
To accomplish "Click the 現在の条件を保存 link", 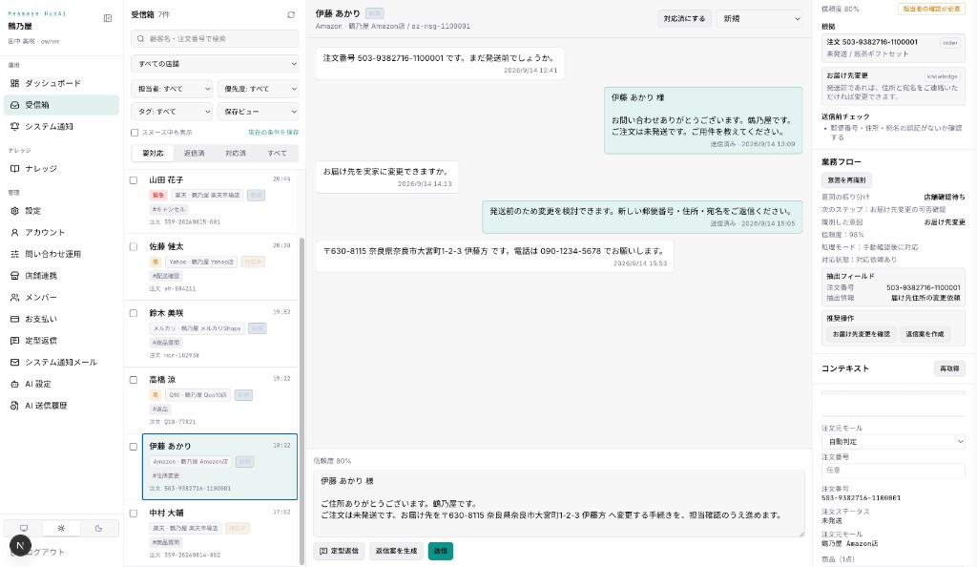I will (x=273, y=132).
